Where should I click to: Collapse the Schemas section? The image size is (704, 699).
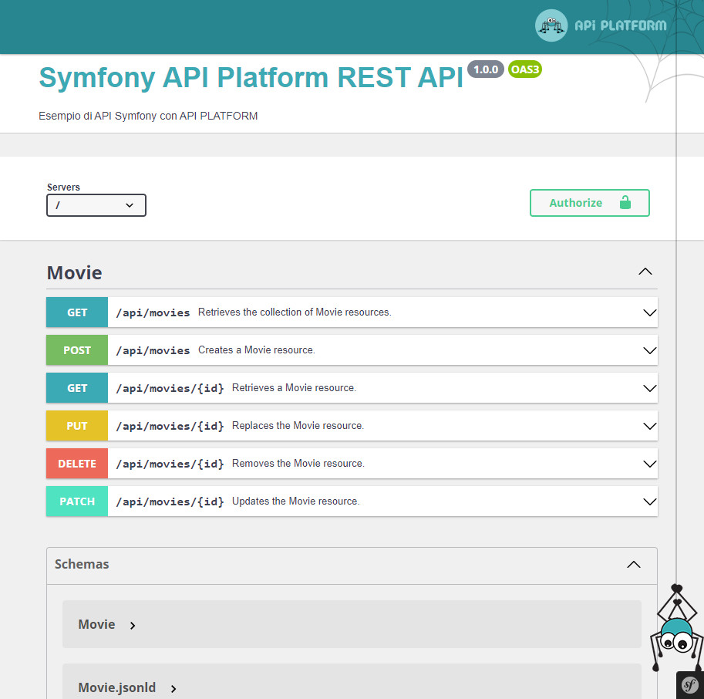coord(634,565)
